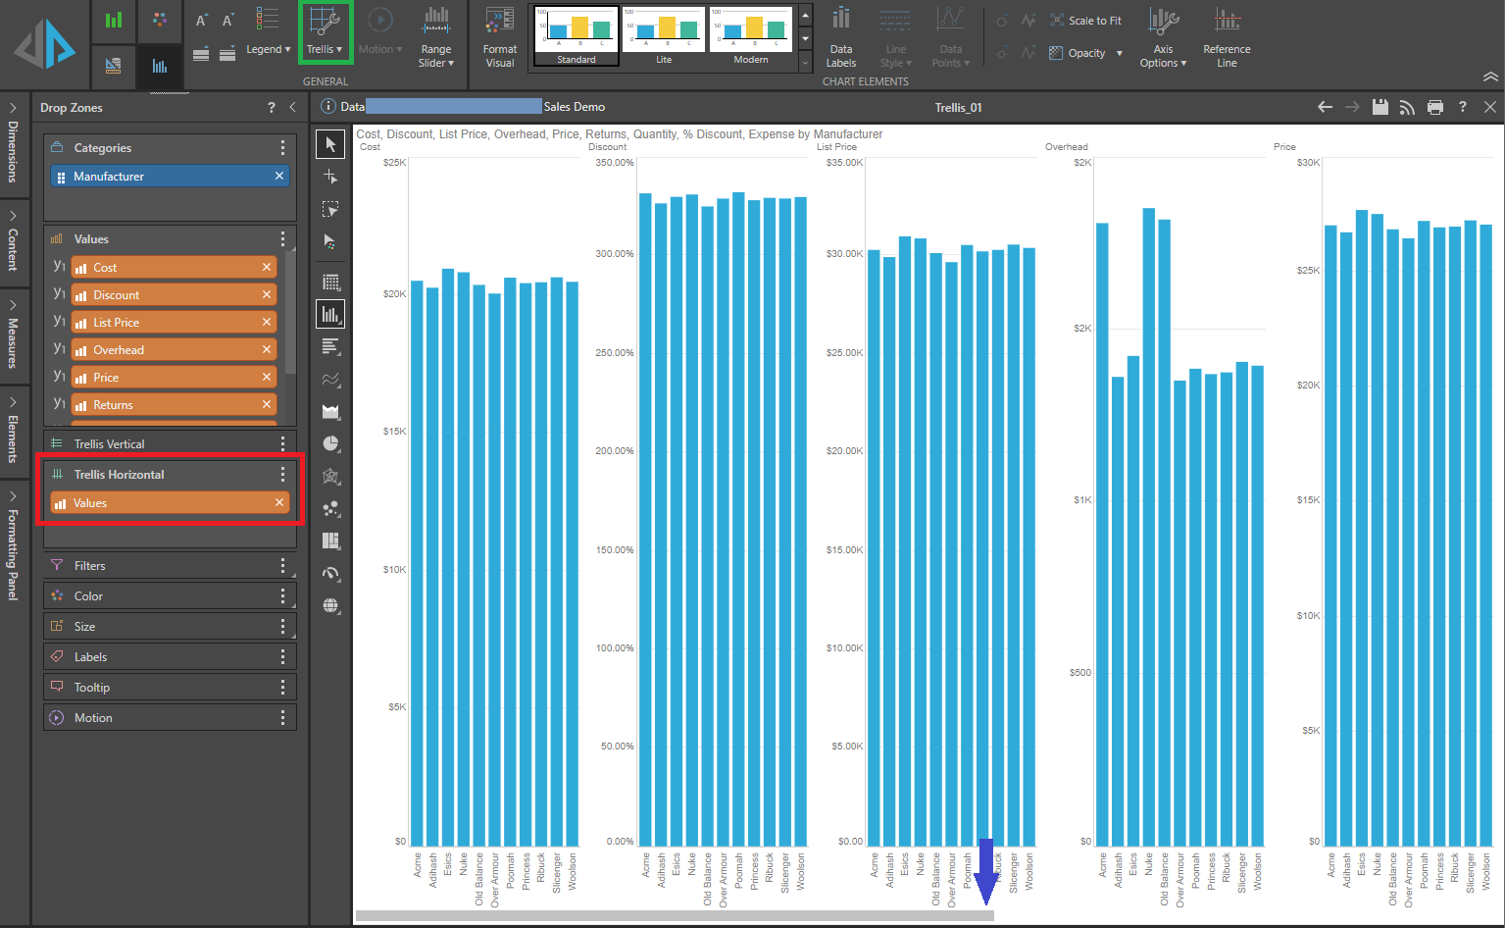Select the lasso selection tool
This screenshot has width=1505, height=928.
pyautogui.click(x=330, y=209)
